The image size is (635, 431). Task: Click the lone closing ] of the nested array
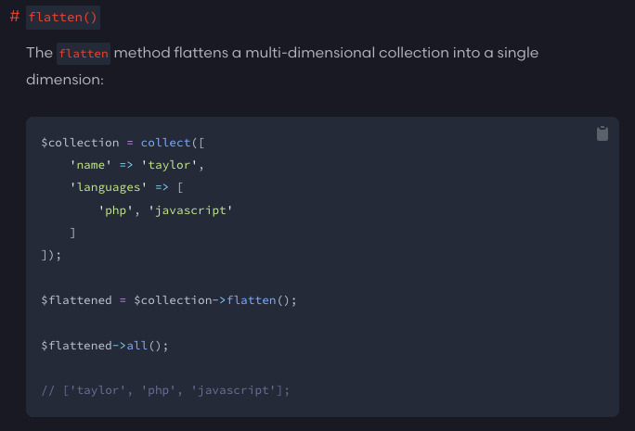point(73,233)
